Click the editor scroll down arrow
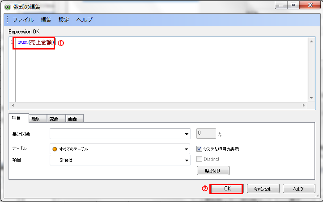Screen dimensions: 323x202 pos(311,98)
